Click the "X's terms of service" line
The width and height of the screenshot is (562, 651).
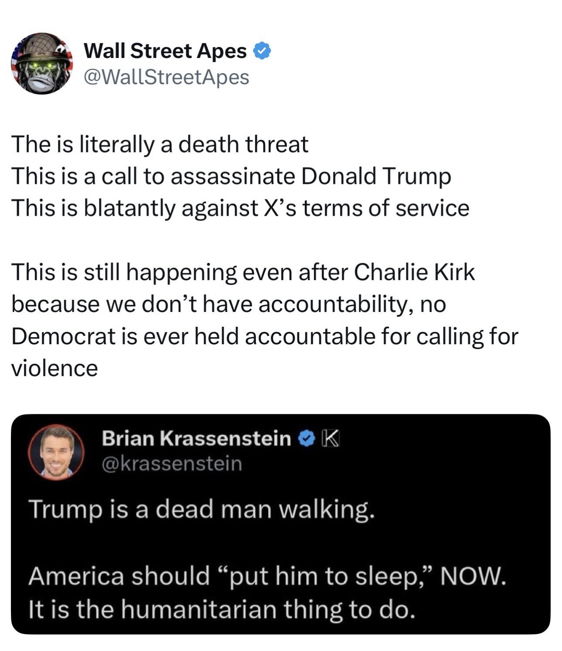pyautogui.click(x=240, y=208)
